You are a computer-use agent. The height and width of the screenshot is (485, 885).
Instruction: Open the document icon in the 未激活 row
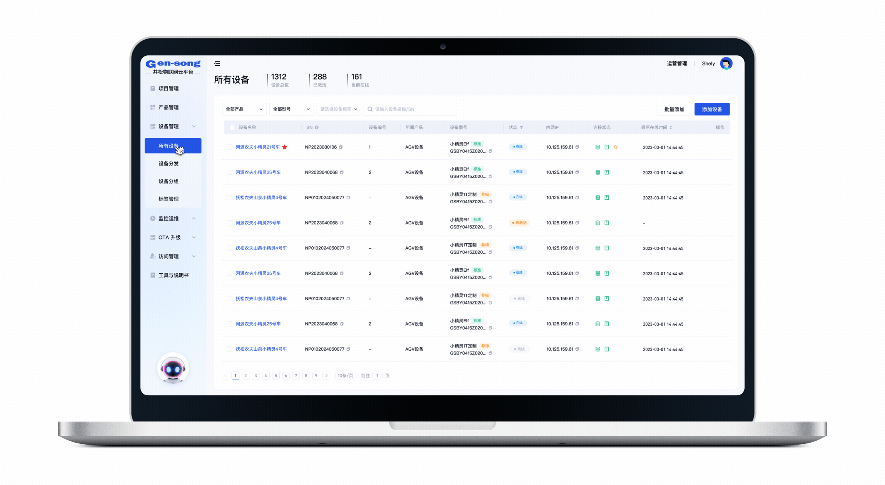(607, 223)
